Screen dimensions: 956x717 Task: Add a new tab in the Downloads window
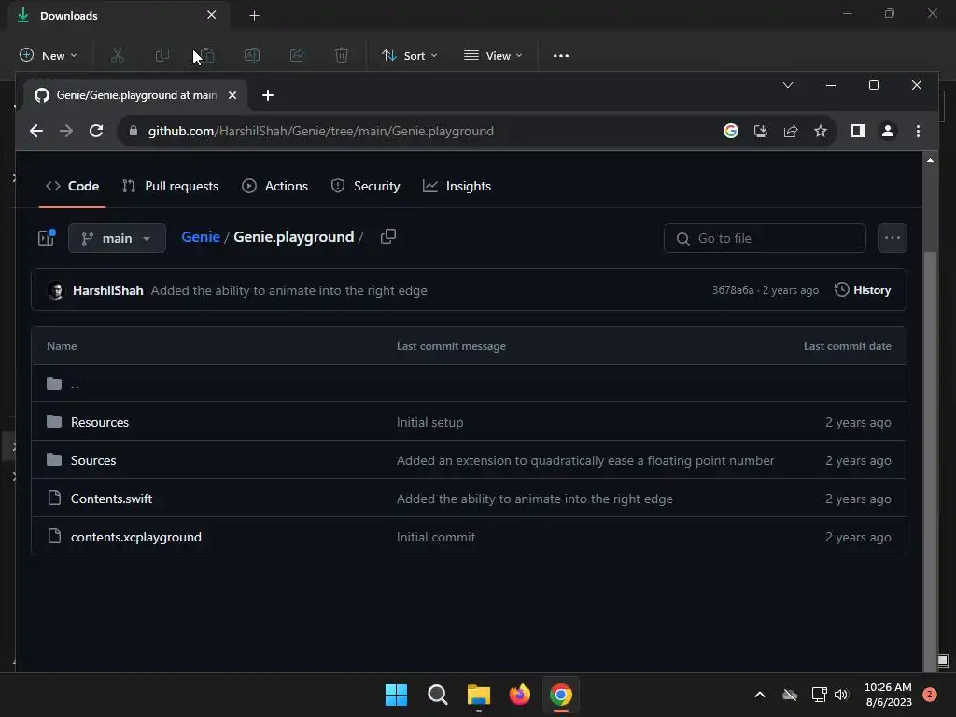tap(254, 15)
